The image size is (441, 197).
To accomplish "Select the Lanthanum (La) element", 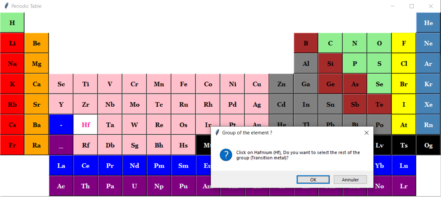I will point(61,166).
